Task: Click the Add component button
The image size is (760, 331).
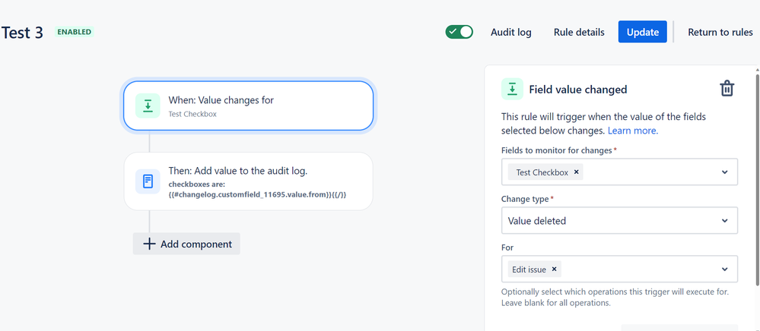Action: (x=186, y=244)
